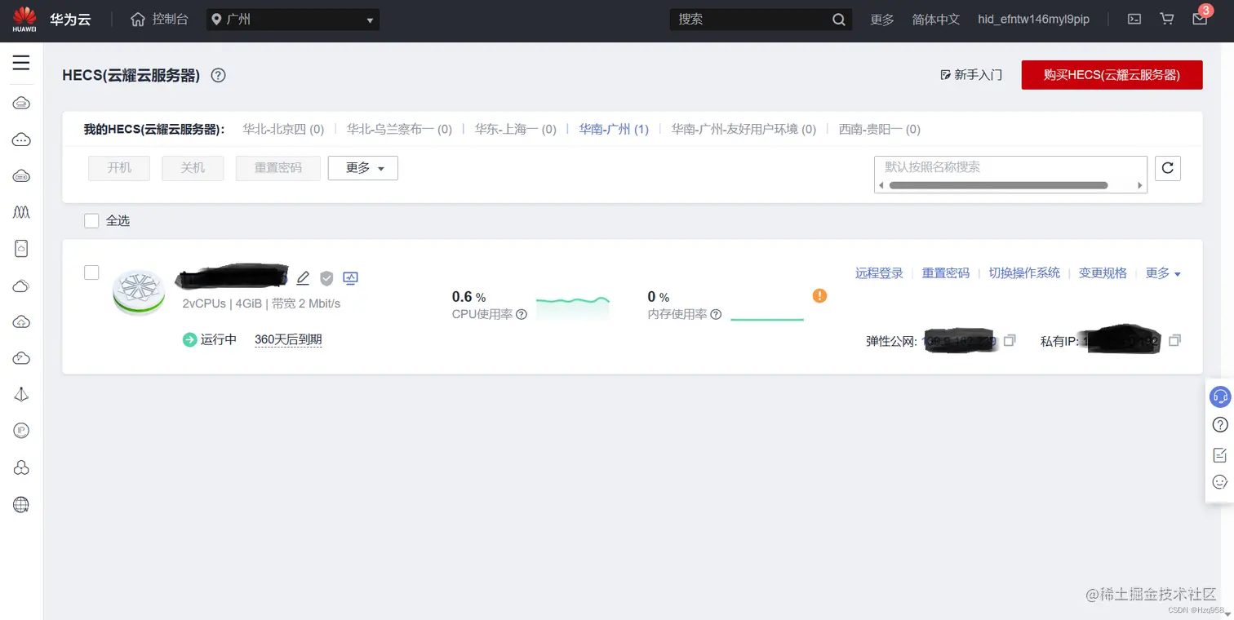Open the cloud shell terminal icon

coord(1134,19)
